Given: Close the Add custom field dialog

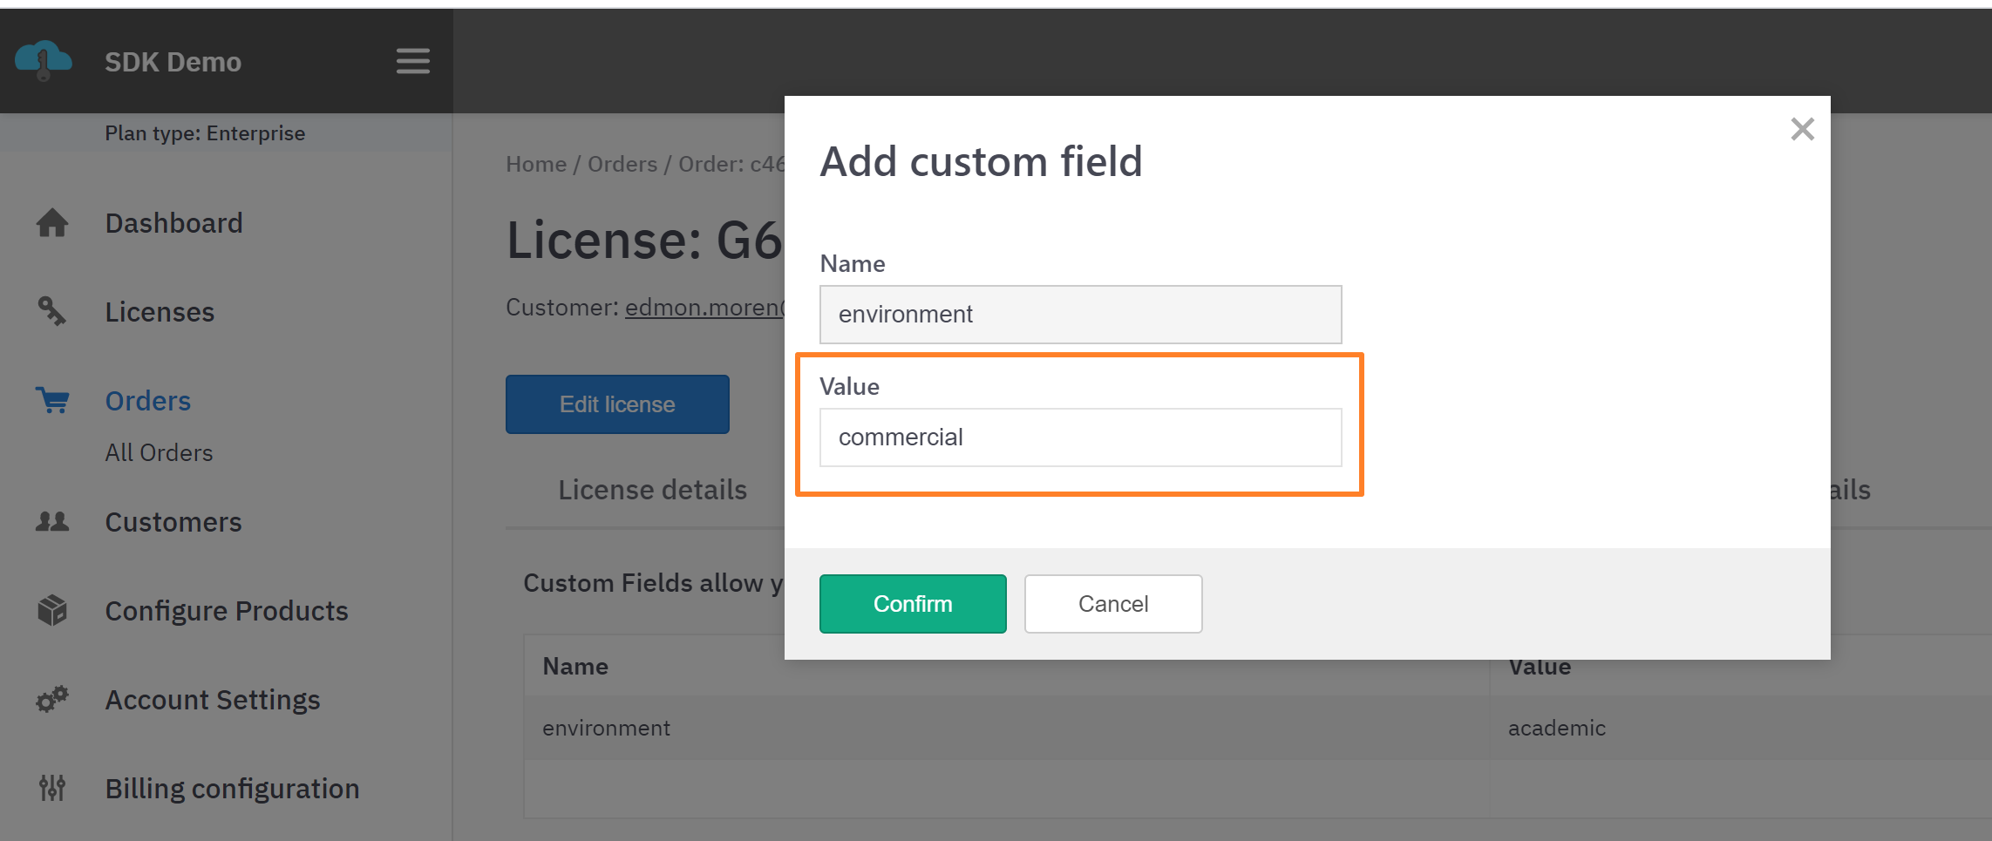Looking at the screenshot, I should [1802, 129].
